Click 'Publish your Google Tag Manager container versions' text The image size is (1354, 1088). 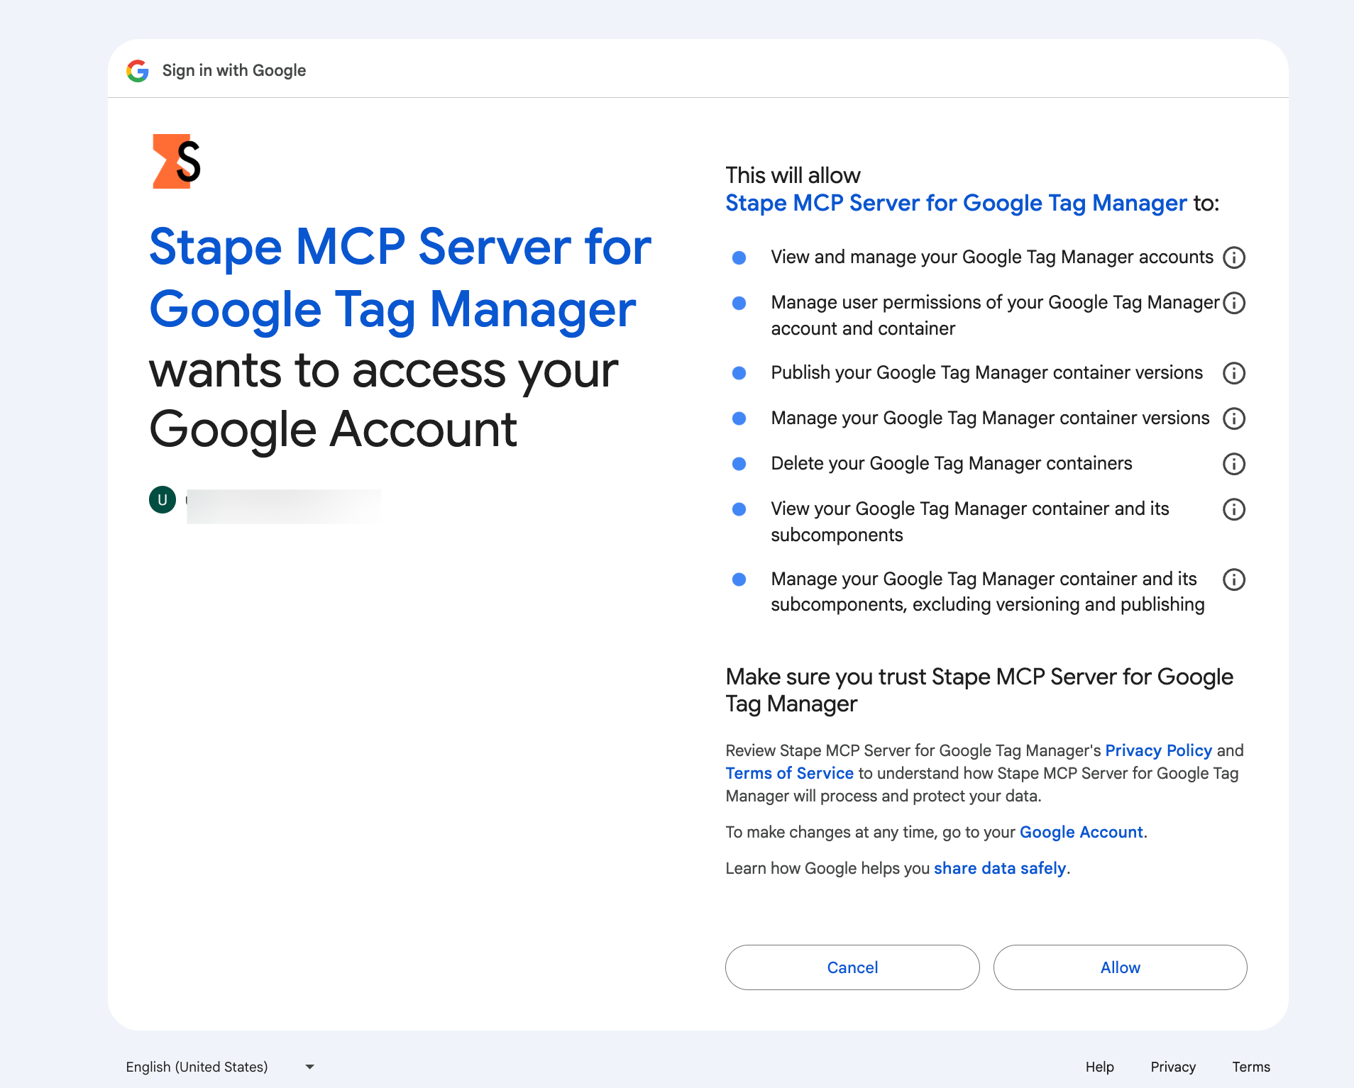[987, 373]
